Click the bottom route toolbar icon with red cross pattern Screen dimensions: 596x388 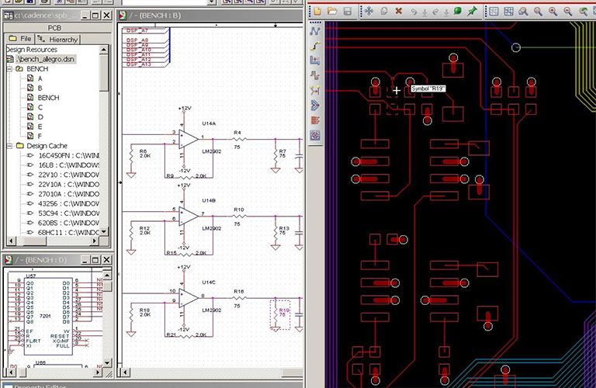tap(315, 135)
